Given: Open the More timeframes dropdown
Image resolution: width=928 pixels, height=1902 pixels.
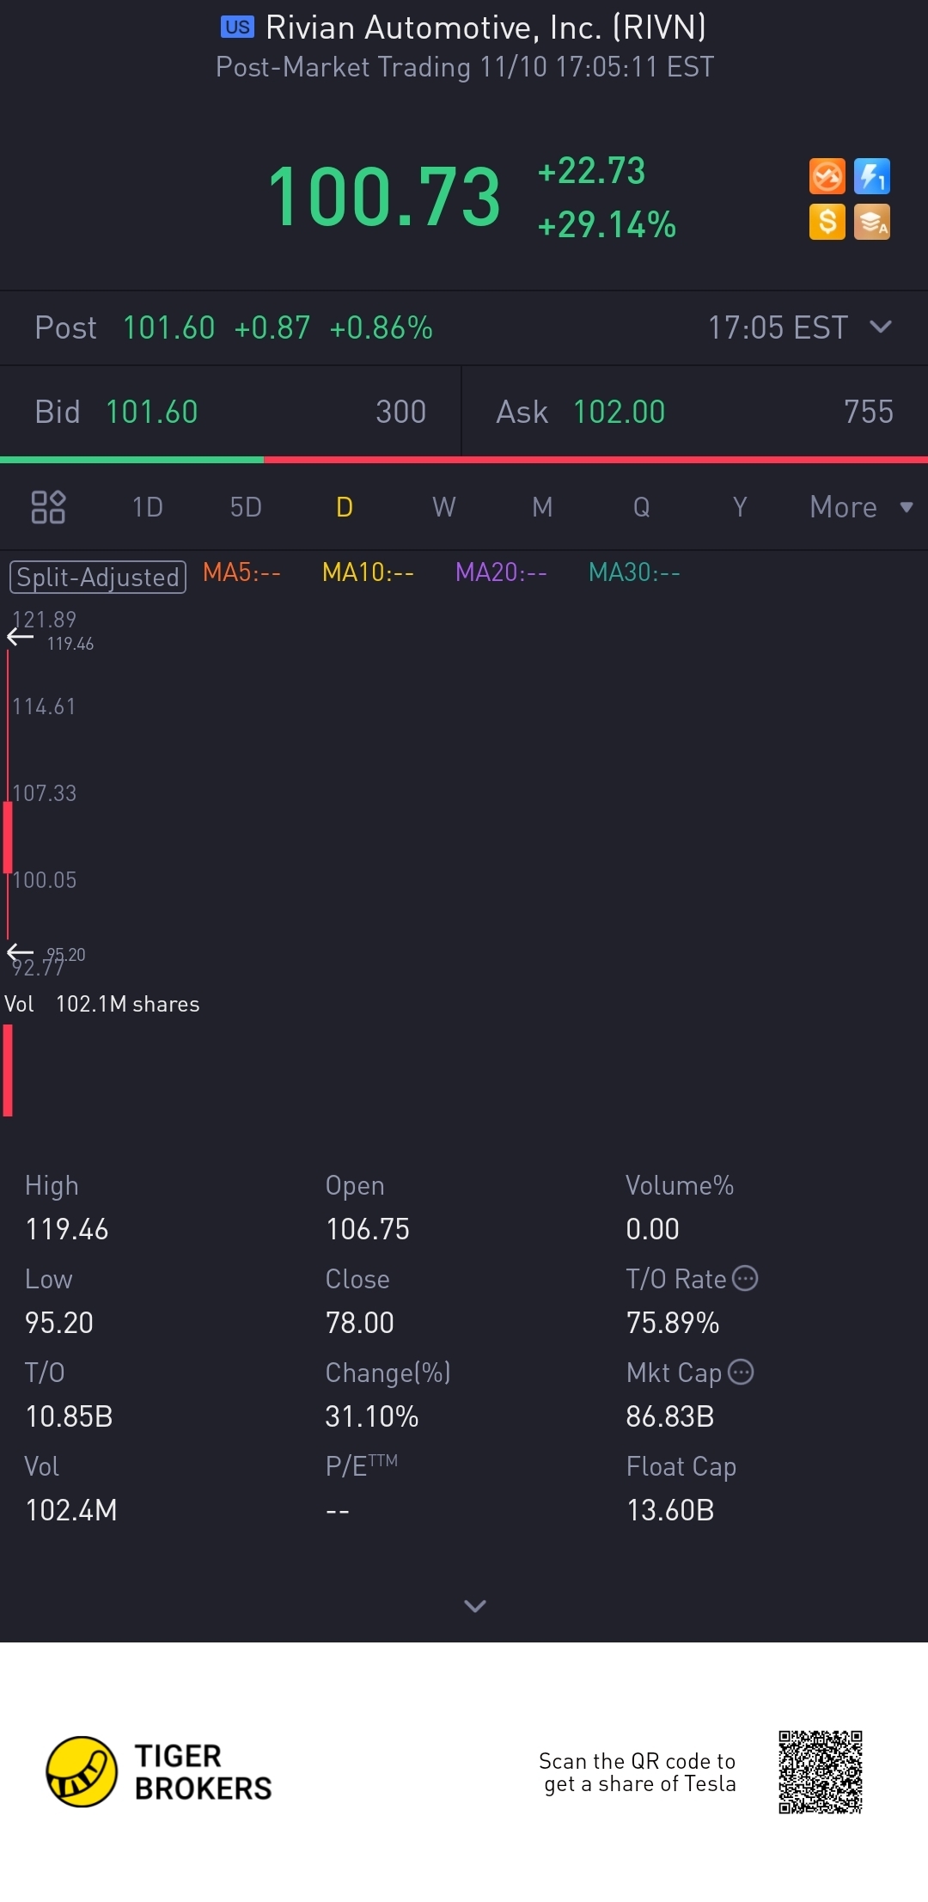Looking at the screenshot, I should (x=861, y=507).
